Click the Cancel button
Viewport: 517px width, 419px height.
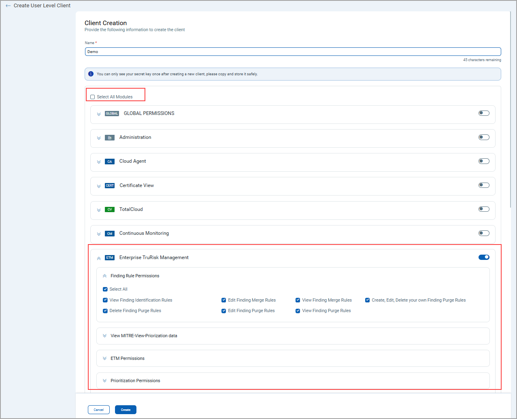click(98, 409)
